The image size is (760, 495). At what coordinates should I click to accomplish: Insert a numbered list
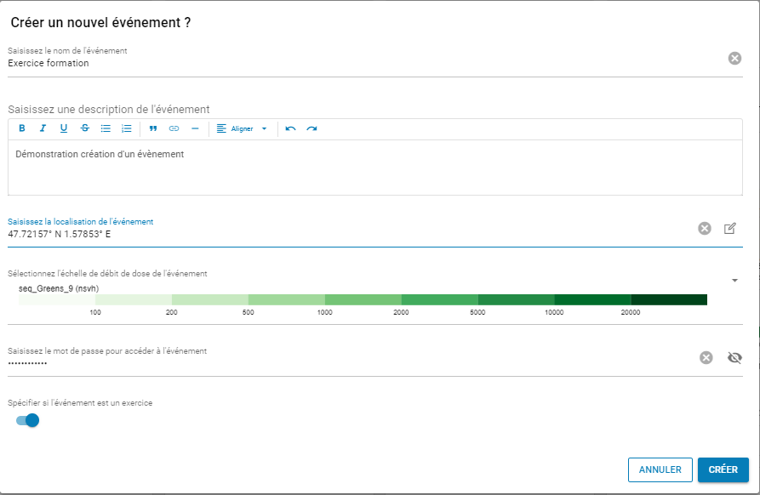127,128
